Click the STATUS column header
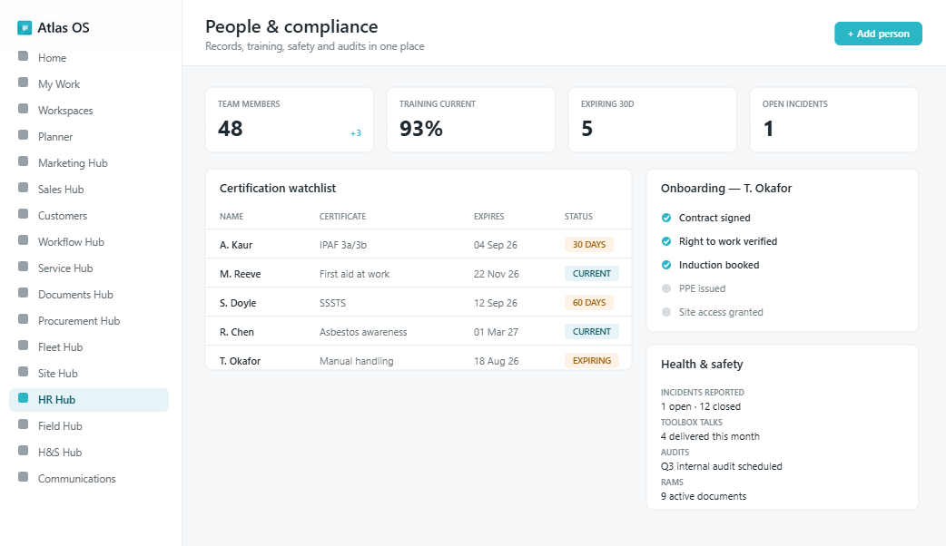 (578, 217)
